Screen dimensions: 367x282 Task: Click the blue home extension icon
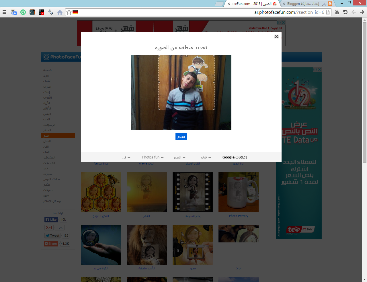(x=60, y=12)
